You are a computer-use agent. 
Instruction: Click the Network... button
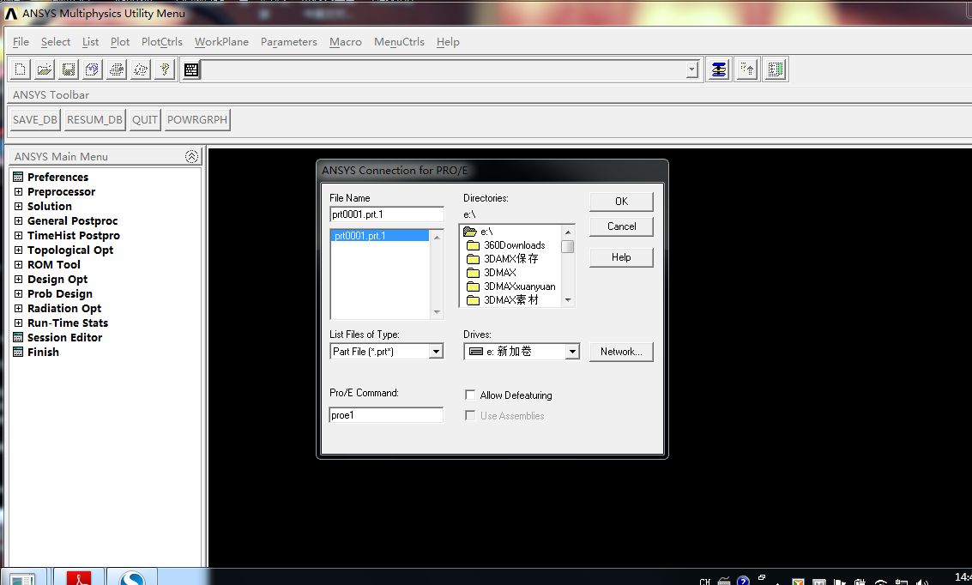621,352
